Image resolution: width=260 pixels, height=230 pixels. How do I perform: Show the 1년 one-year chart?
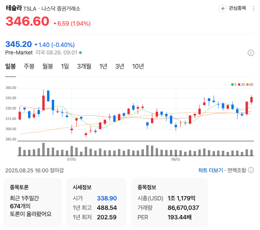click(x=103, y=66)
